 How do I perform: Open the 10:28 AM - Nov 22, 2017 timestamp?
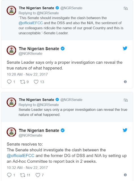point(27,74)
